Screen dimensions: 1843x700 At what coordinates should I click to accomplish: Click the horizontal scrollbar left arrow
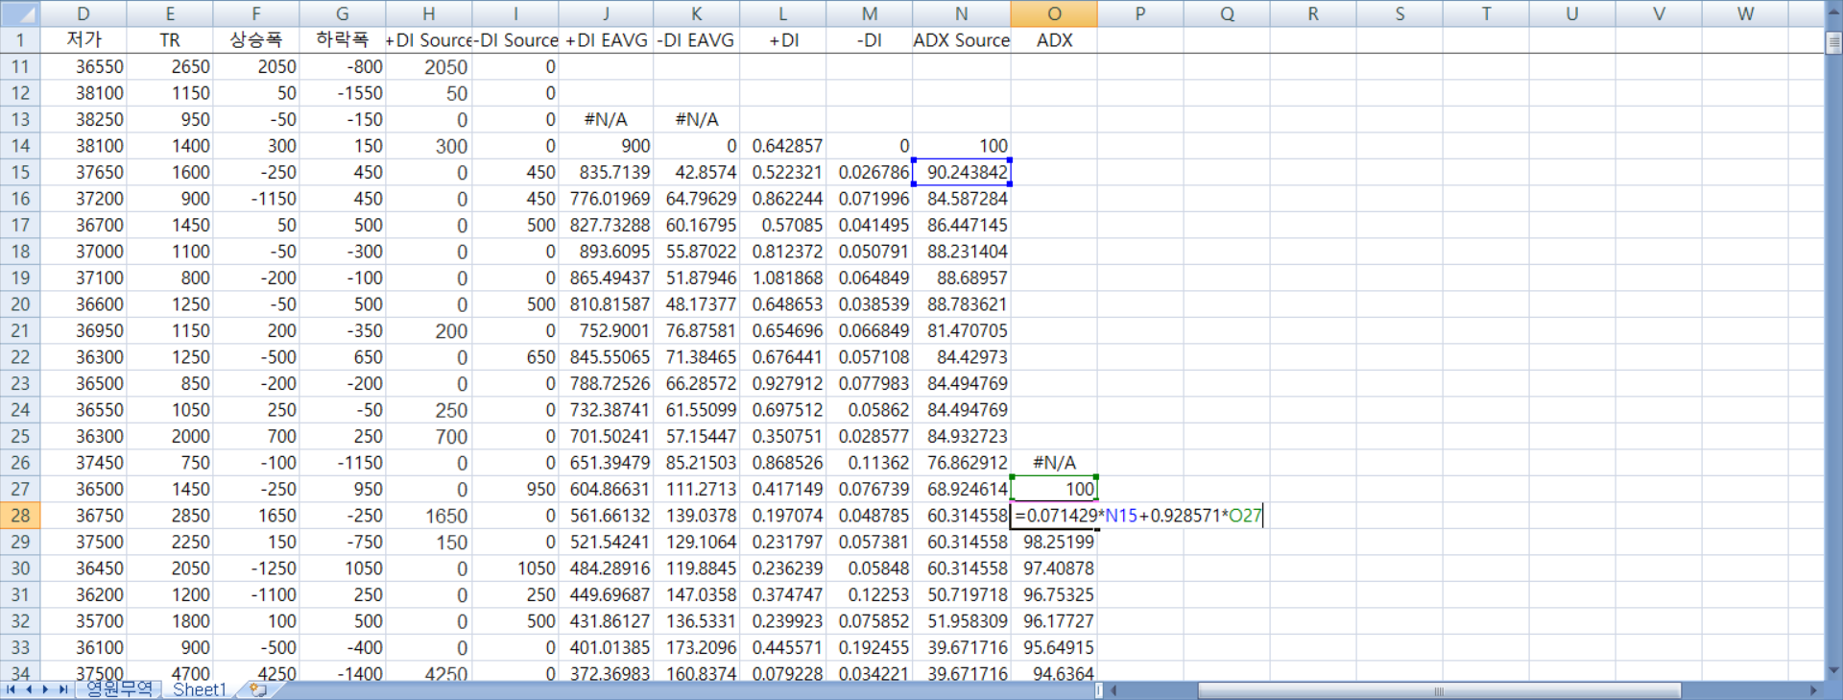(x=1113, y=690)
